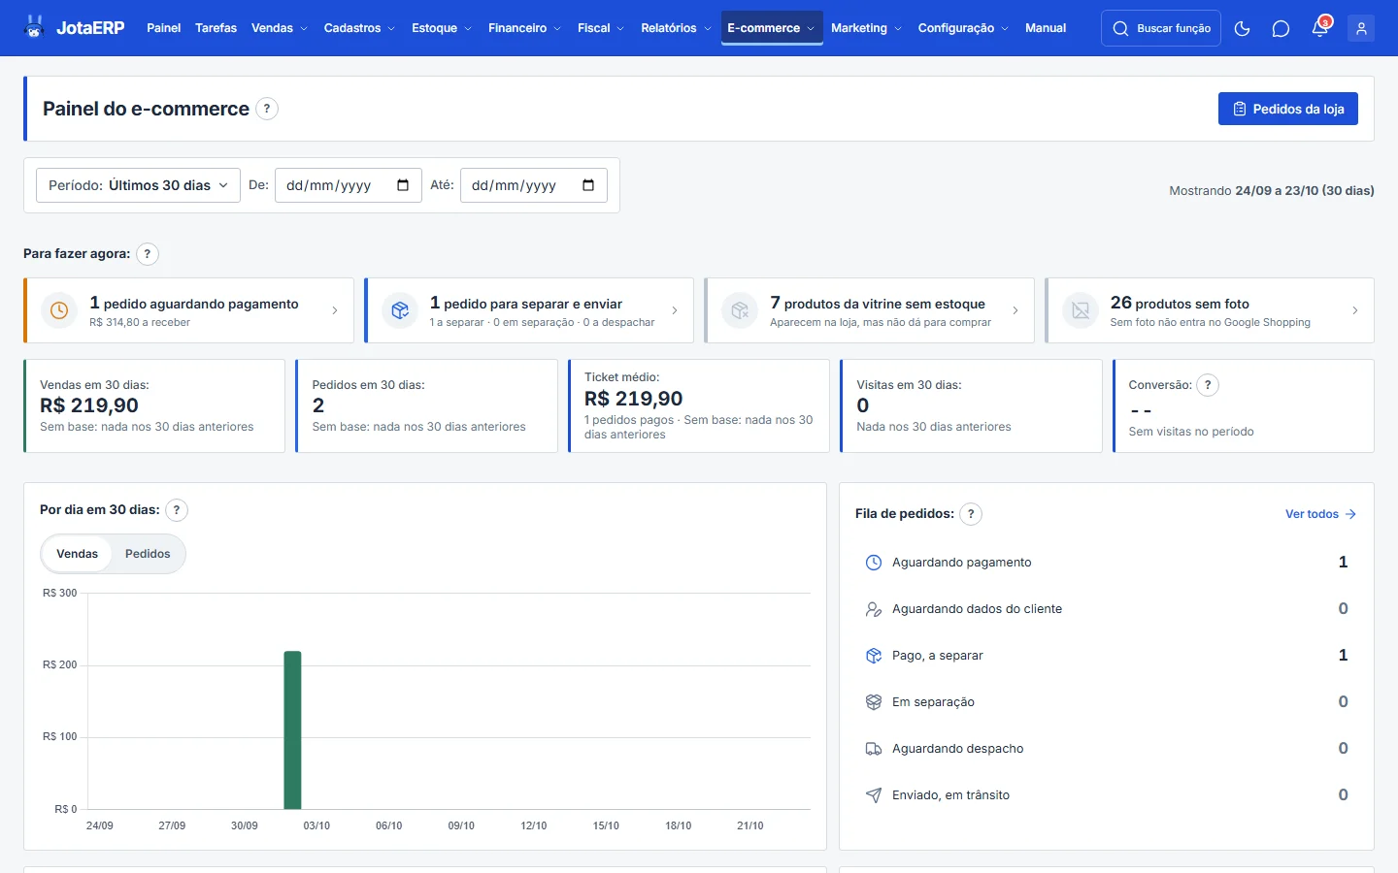Expand the Estoque dropdown menu

tap(442, 28)
